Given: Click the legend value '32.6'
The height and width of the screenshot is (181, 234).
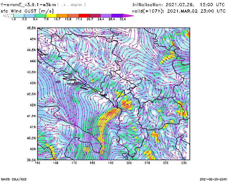Looking at the screenshot, I should click(x=123, y=19).
